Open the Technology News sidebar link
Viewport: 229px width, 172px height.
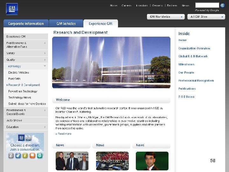20,97
